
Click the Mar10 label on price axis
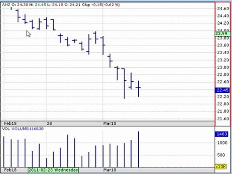click(x=110, y=124)
